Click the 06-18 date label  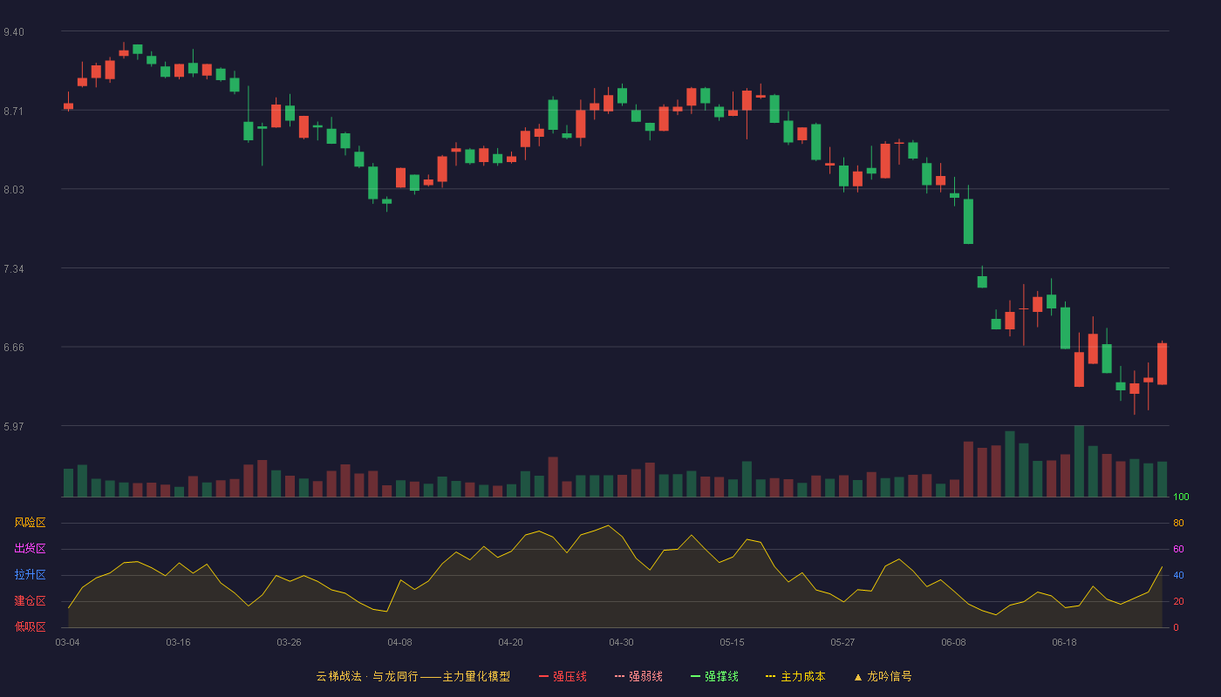point(1064,642)
